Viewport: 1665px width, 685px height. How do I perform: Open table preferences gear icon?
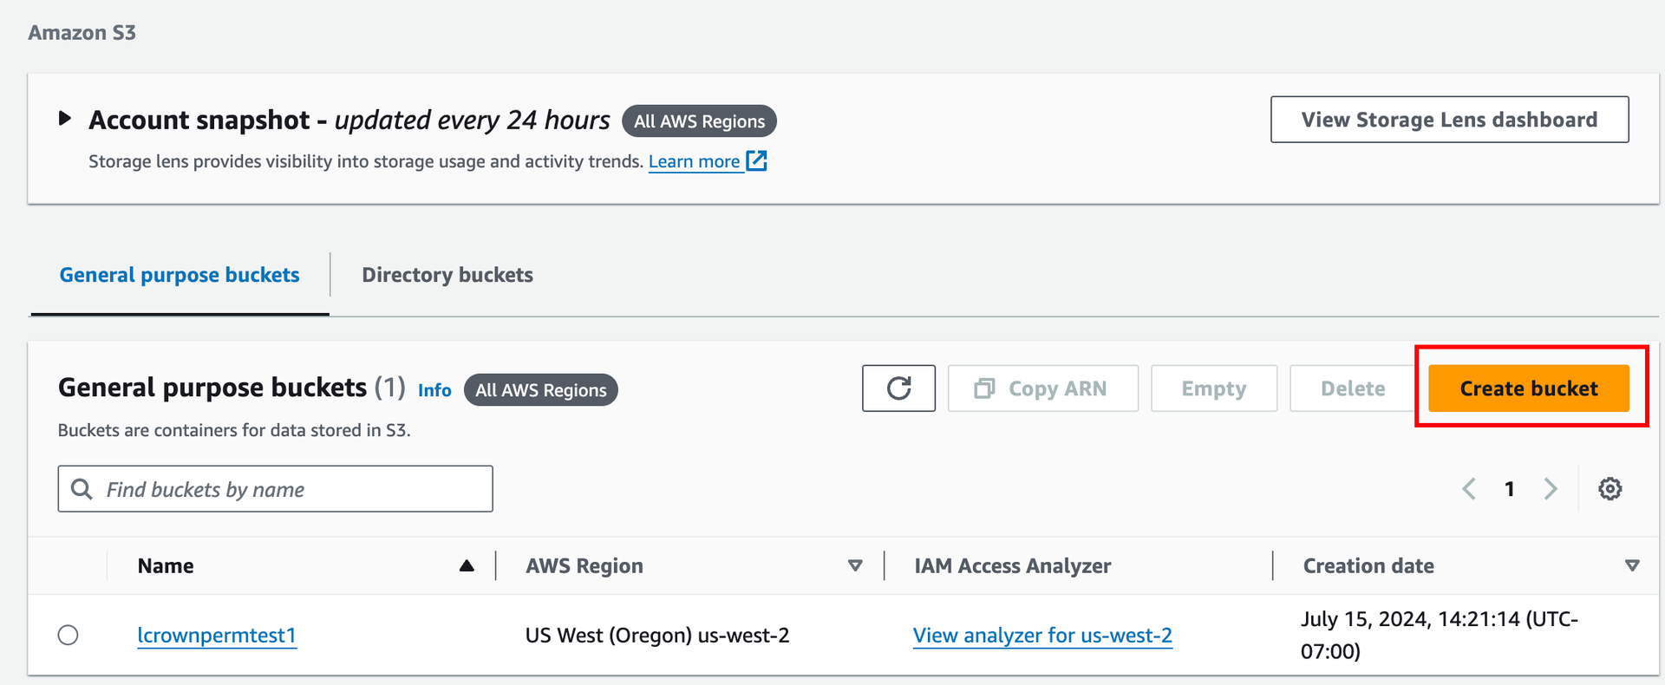[1610, 489]
